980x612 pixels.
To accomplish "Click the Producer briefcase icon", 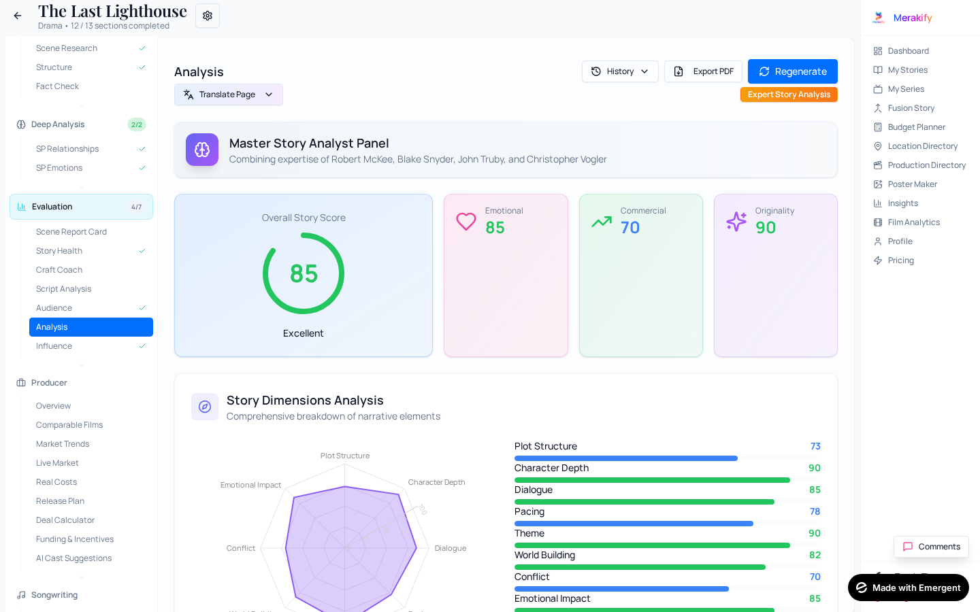I will pyautogui.click(x=21, y=383).
